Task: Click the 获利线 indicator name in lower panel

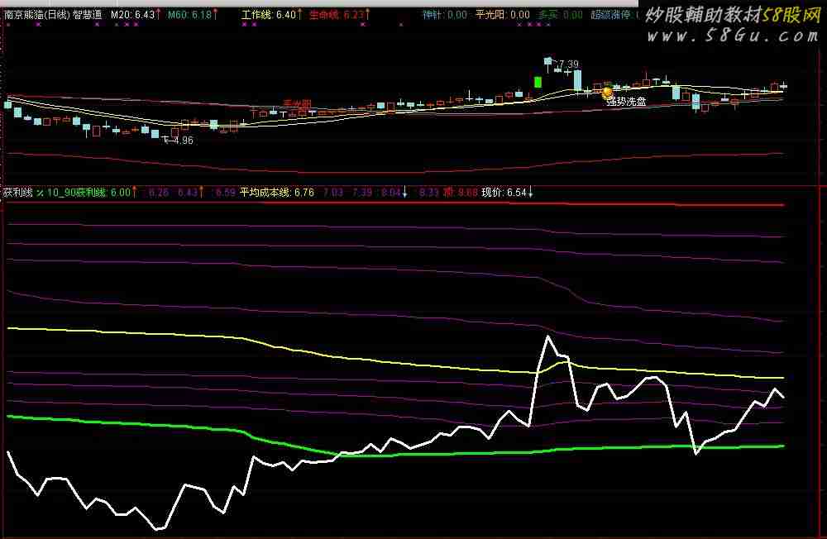Action: coord(18,193)
